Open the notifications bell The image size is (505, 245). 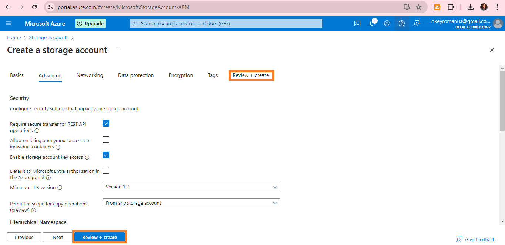pyautogui.click(x=372, y=23)
